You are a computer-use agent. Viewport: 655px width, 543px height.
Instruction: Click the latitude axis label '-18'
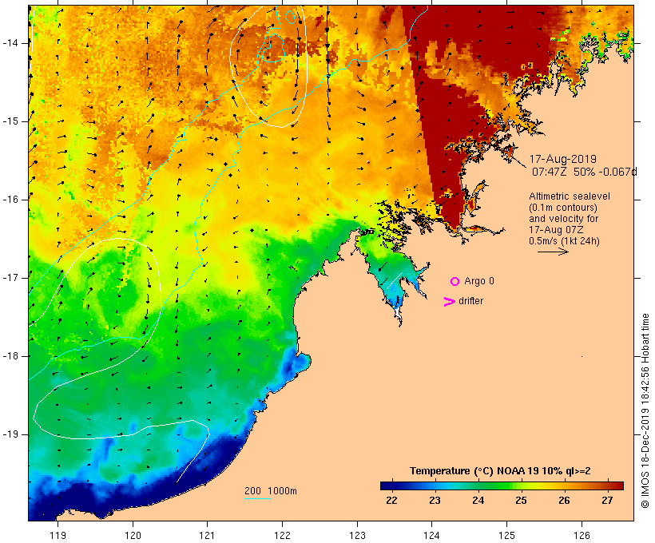pos(10,356)
